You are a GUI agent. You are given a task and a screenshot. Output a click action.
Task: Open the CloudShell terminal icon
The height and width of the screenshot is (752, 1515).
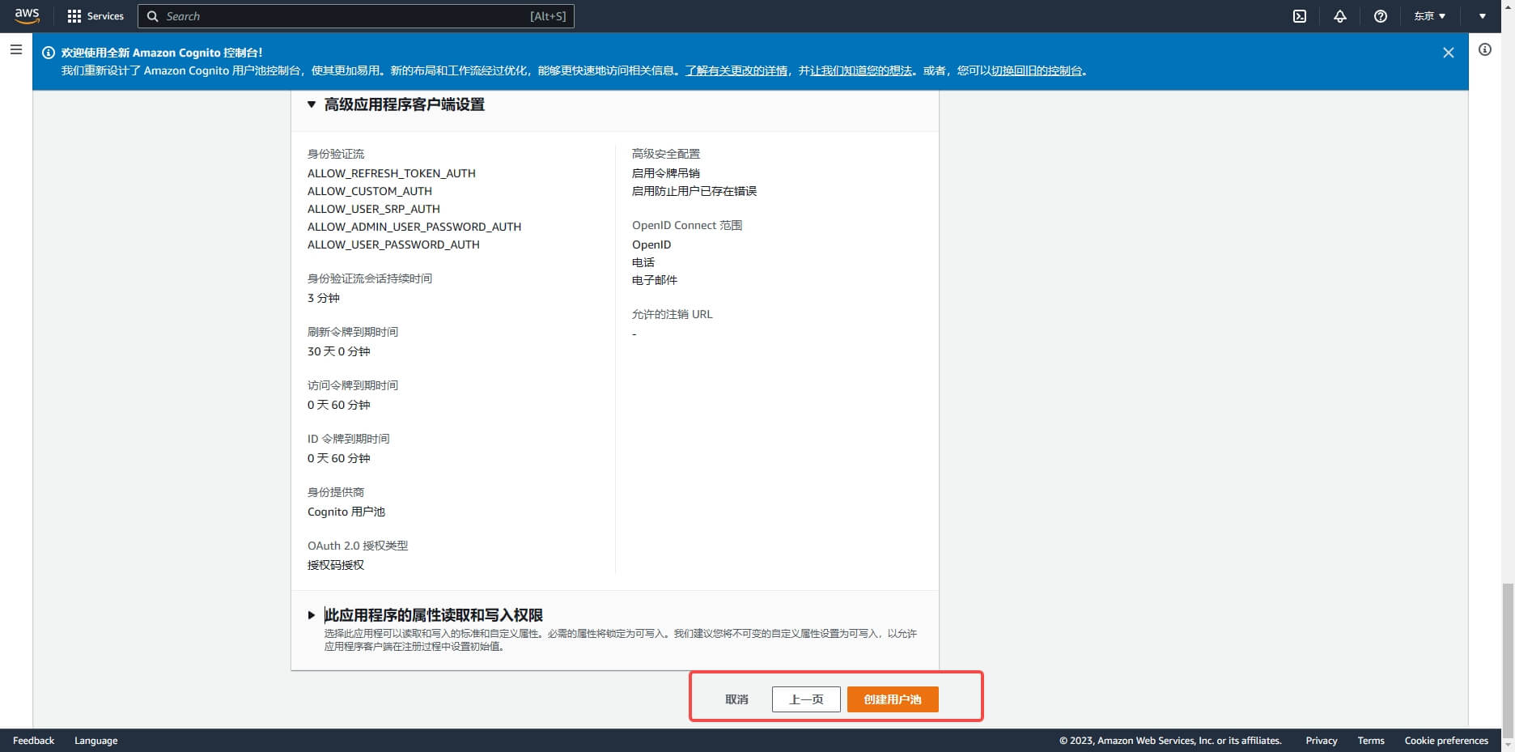pyautogui.click(x=1300, y=16)
